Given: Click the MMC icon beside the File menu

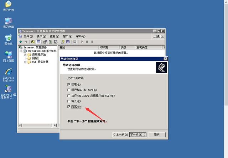Looking at the screenshot, I should point(21,36).
